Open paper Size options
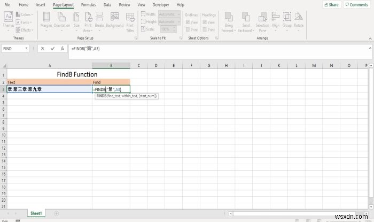Screen dimensions: 374x222 pyautogui.click(x=76, y=22)
